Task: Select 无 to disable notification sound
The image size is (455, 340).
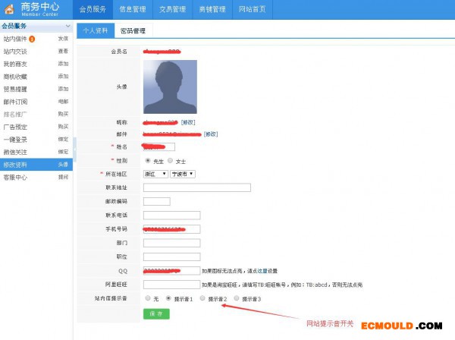Action: coord(147,298)
